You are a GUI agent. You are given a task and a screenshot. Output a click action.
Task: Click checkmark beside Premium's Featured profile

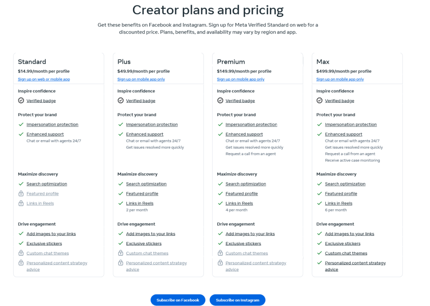220,194
